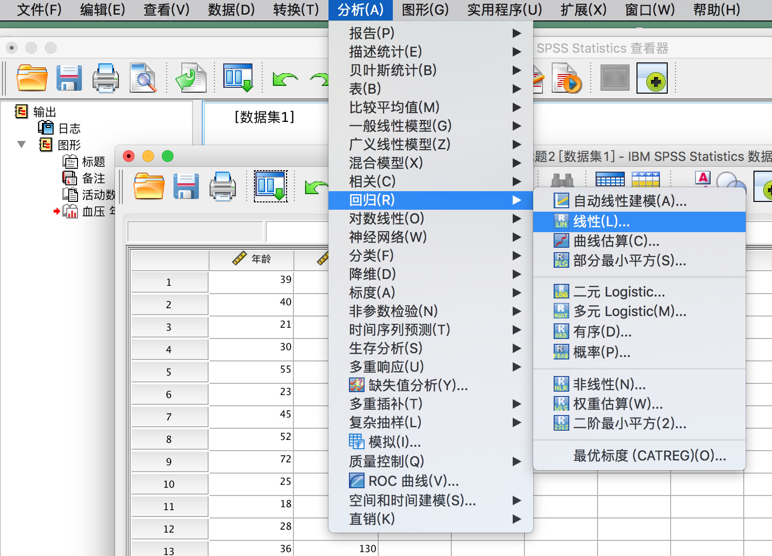772x556 pixels.
Task: Click the export output icon with green arrow
Action: [x=191, y=78]
